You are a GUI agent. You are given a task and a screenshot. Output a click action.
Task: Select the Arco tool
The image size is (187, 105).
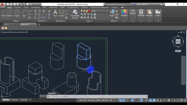[x=24, y=13]
